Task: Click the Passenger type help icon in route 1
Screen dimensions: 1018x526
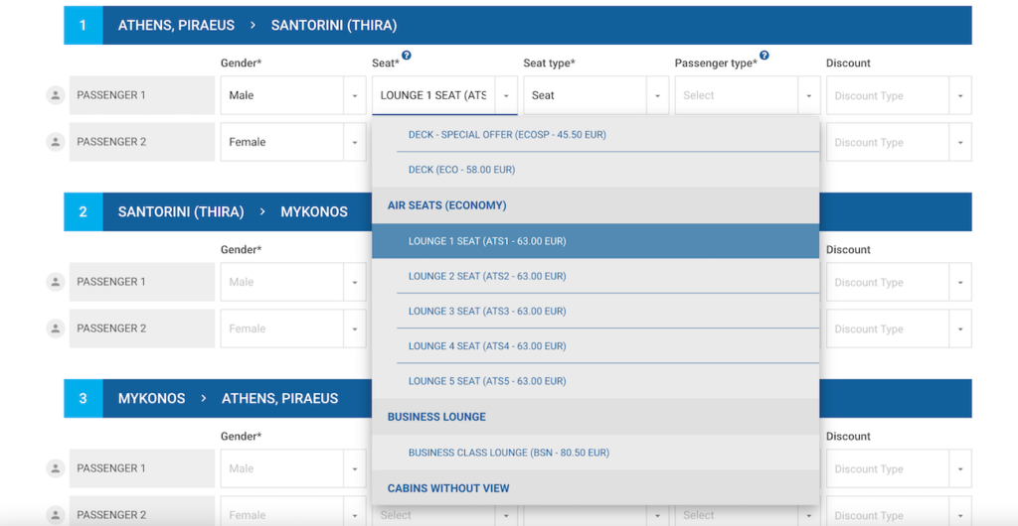Action: coord(764,56)
